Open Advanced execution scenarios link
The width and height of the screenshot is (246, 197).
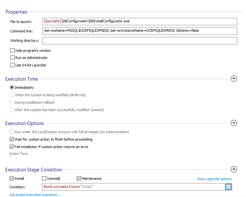[35, 195]
